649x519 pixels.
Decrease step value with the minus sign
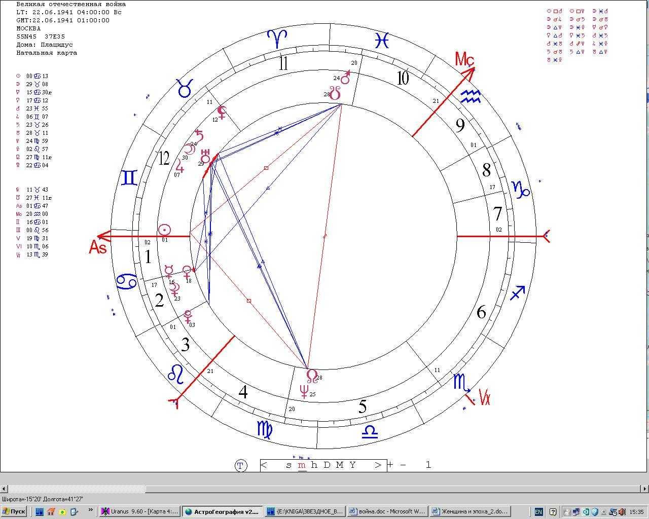tap(403, 465)
